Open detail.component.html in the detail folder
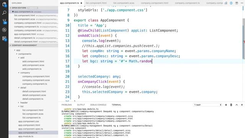The height and width of the screenshot is (138, 245). click(x=34, y=92)
